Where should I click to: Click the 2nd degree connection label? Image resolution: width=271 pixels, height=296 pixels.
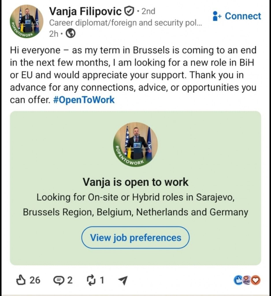(148, 11)
